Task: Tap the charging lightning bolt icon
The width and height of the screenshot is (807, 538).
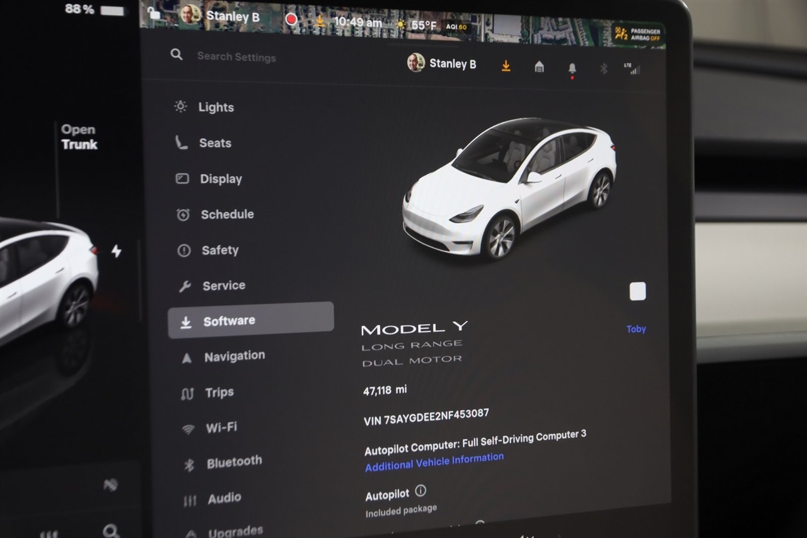Action: [x=116, y=251]
